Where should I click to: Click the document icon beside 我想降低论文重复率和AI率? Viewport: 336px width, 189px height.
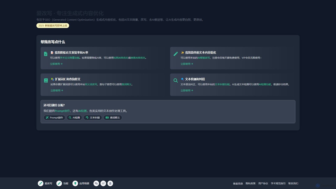tap(46, 54)
